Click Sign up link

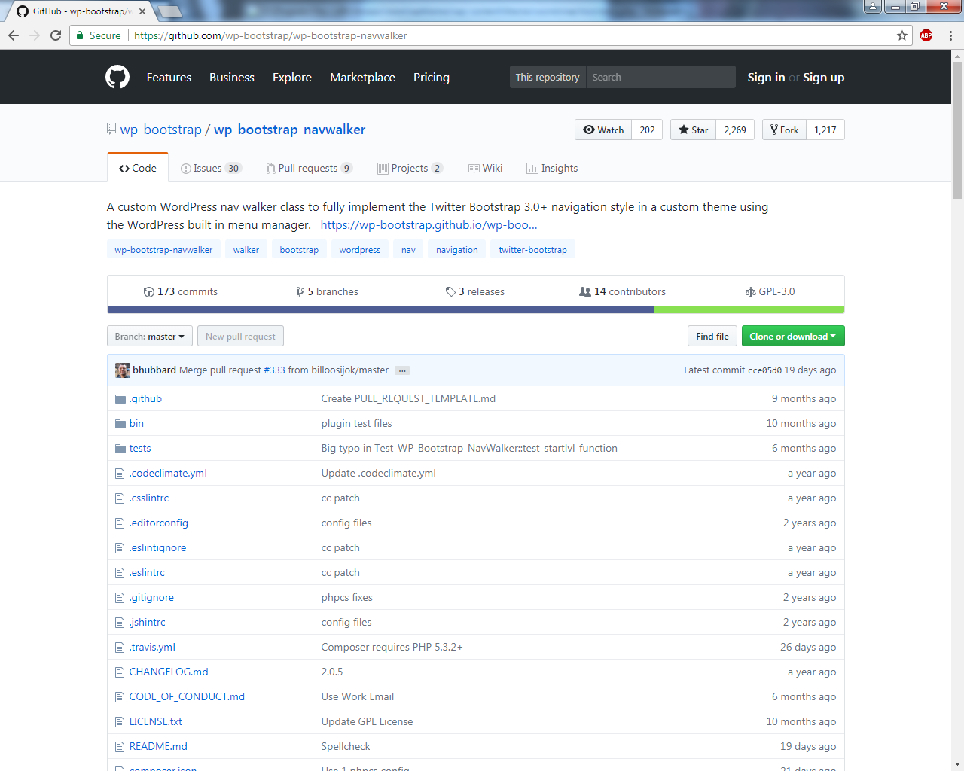(823, 77)
